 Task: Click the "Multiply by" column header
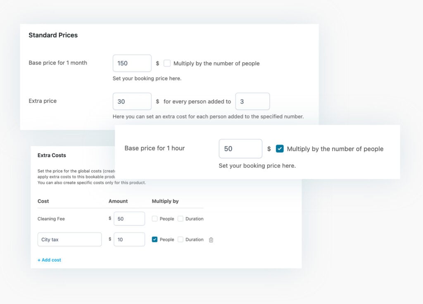coord(165,201)
